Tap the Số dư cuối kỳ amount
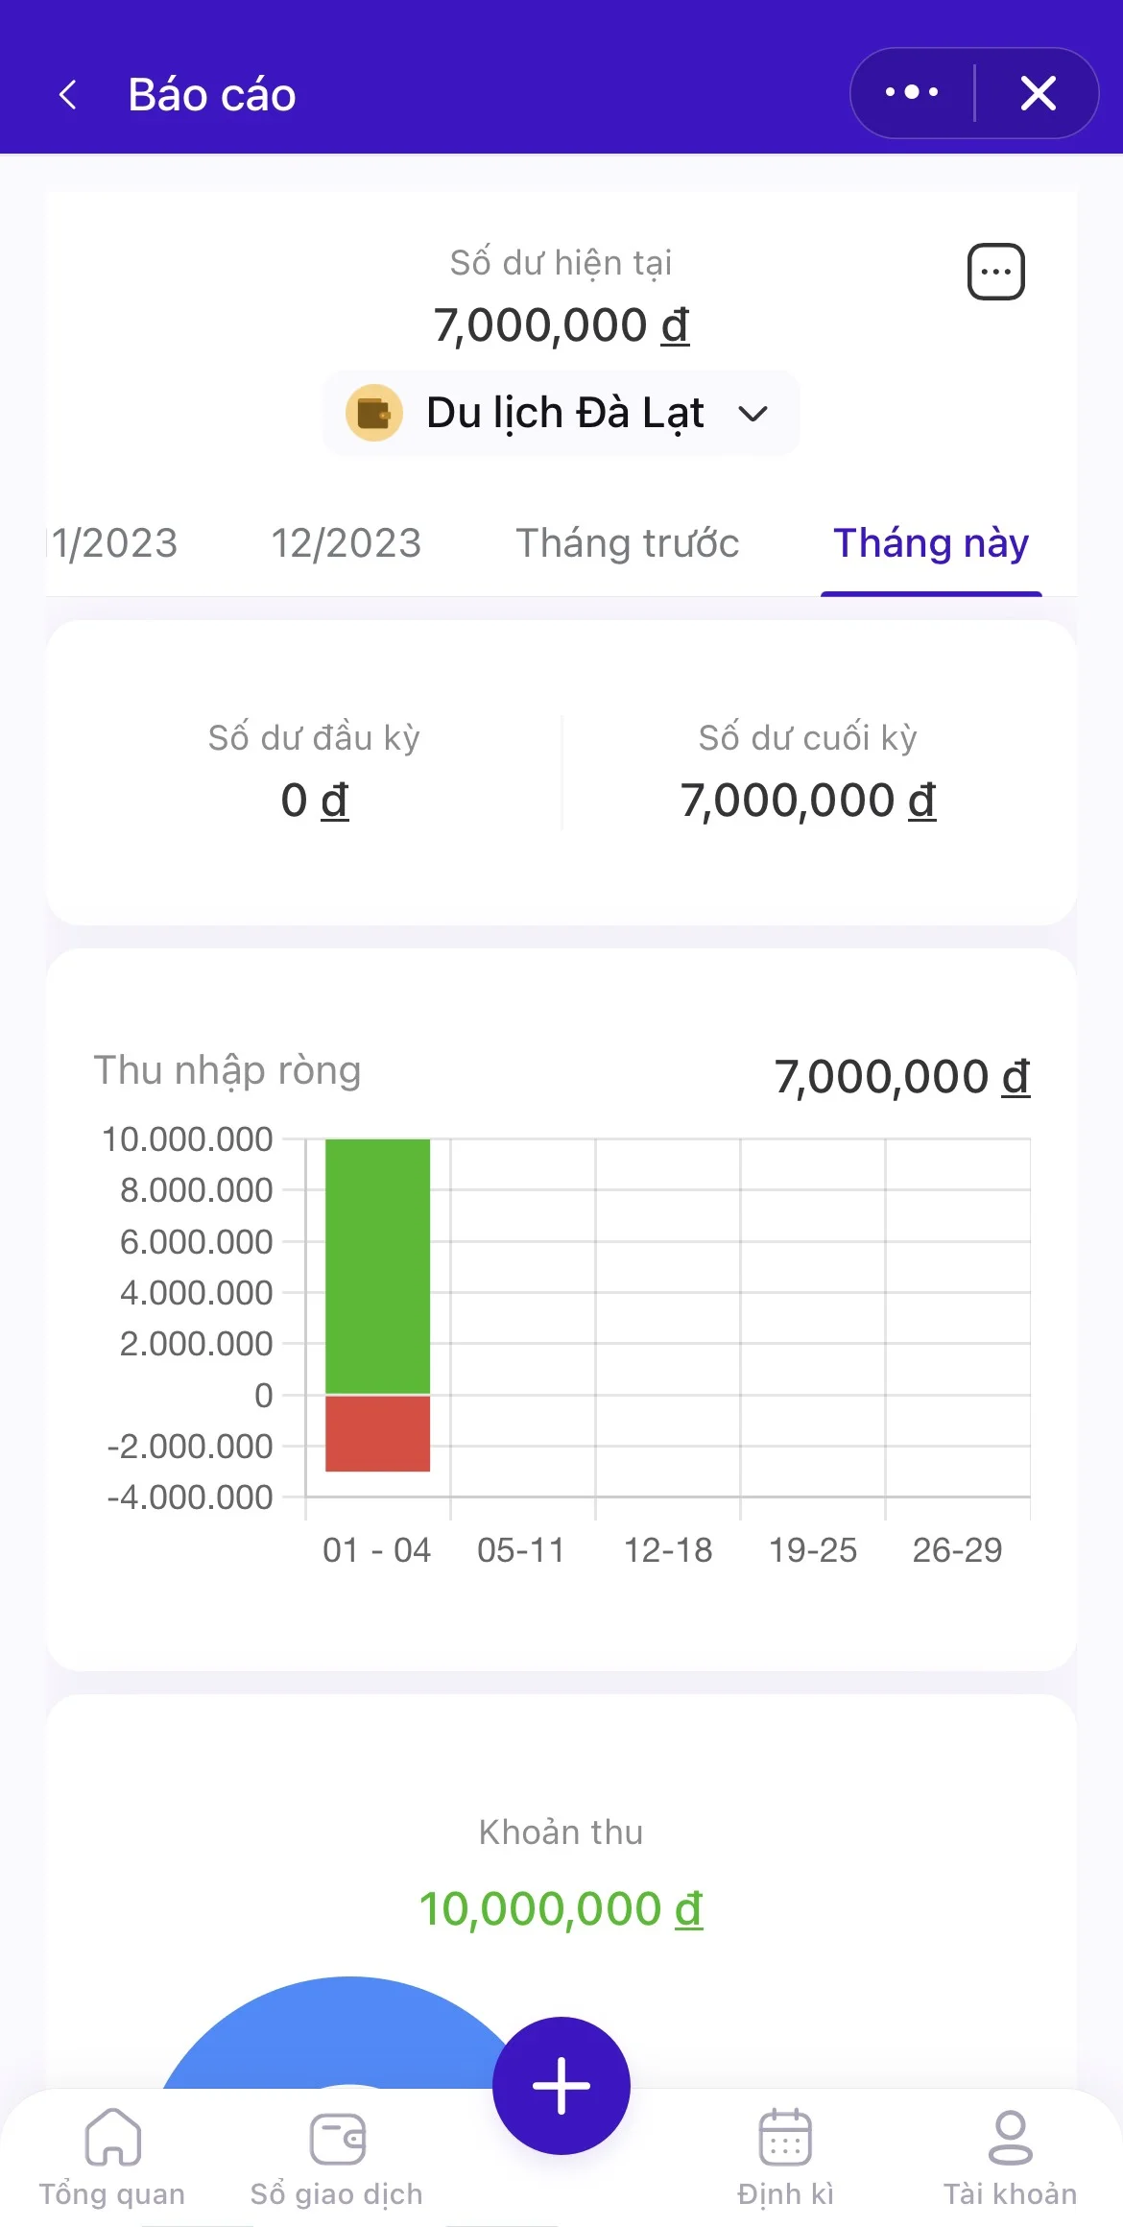The height and width of the screenshot is (2227, 1123). coord(807,800)
